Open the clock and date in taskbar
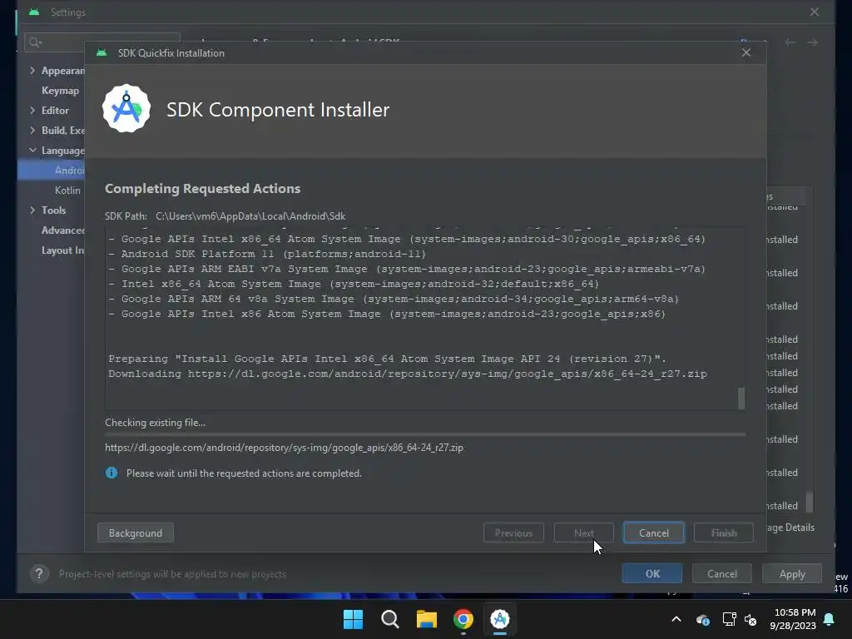This screenshot has width=852, height=639. 793,619
